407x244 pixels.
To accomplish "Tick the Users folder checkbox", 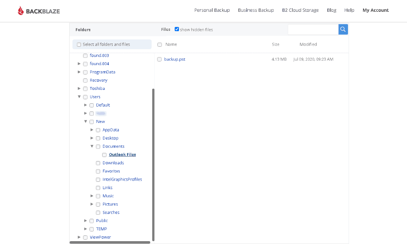I will click(85, 97).
